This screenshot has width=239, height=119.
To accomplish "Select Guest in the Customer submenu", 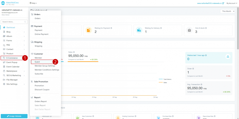I will (37, 62).
